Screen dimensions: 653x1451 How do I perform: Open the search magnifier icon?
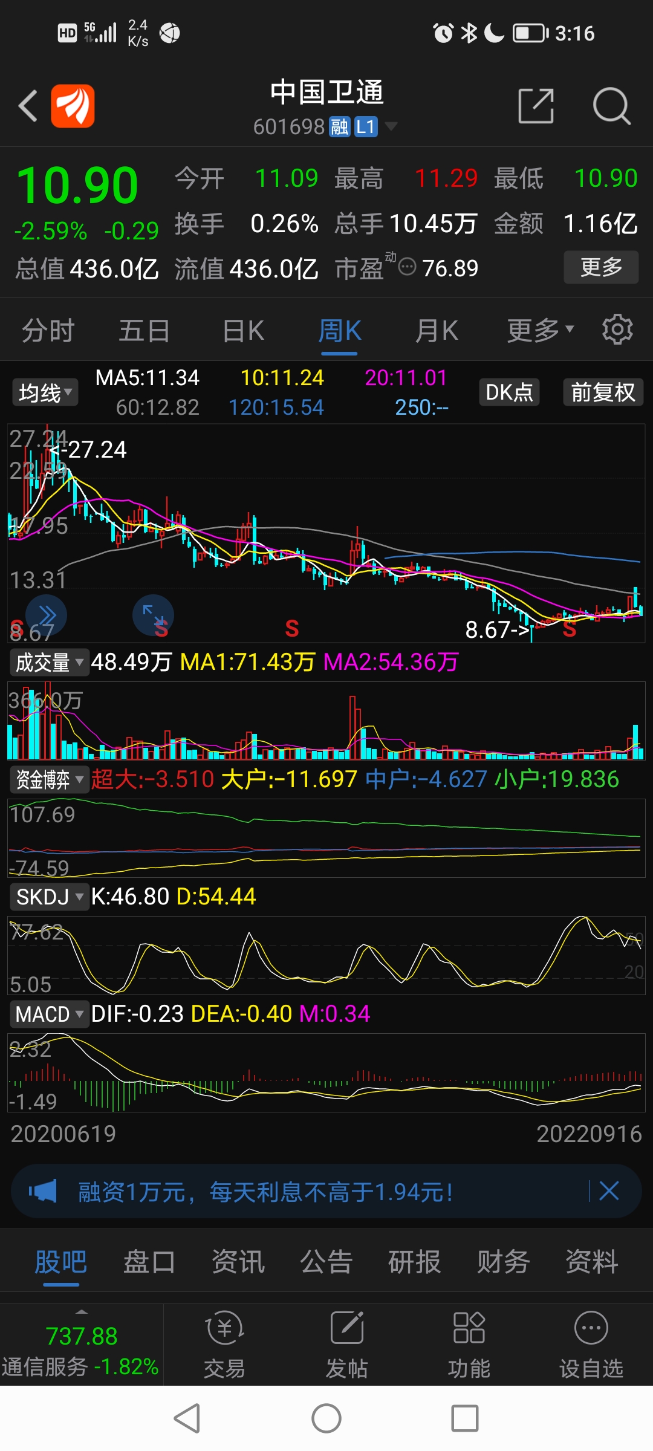pyautogui.click(x=612, y=106)
